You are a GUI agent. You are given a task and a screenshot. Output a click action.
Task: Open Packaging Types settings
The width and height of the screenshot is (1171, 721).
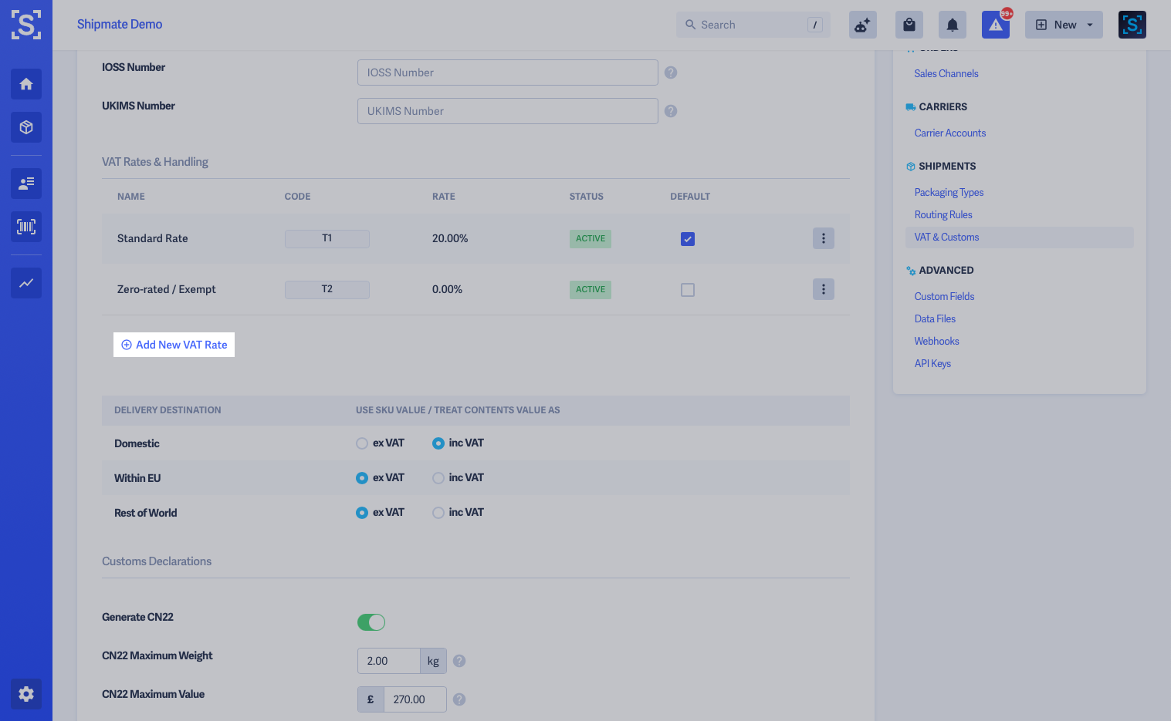949,192
